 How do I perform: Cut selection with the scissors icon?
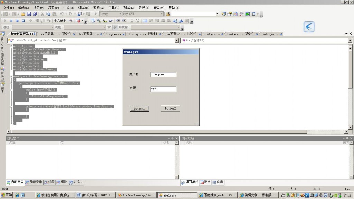point(42,14)
